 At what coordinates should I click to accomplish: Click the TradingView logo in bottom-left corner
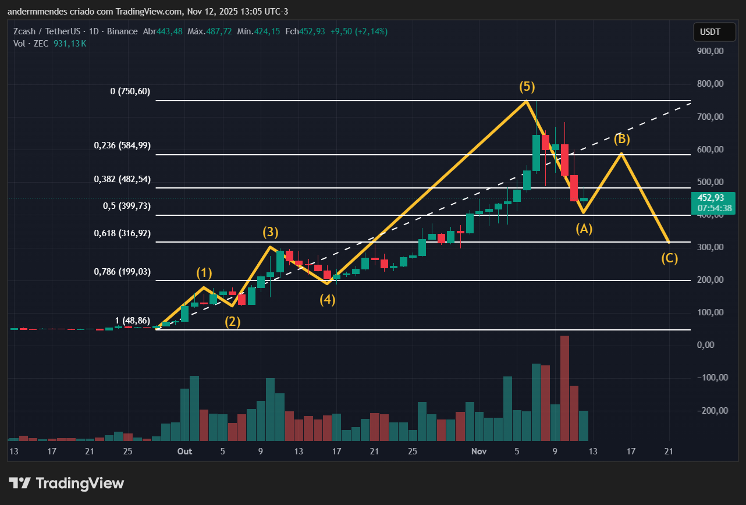(x=67, y=483)
